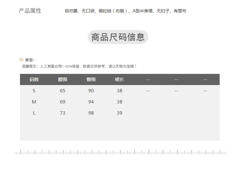
Task: Click waist value 69 in the table
Action: [x=63, y=102]
